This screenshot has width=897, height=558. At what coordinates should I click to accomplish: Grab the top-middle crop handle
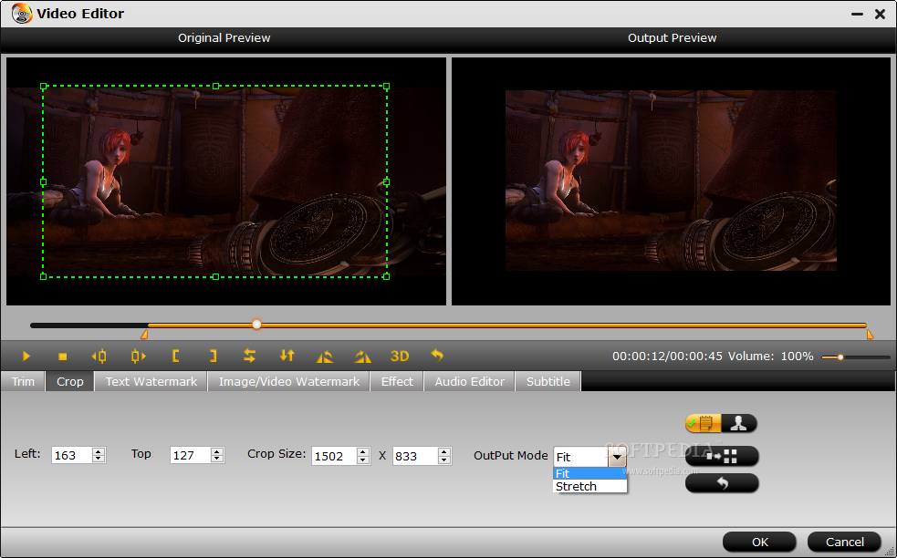(x=215, y=87)
